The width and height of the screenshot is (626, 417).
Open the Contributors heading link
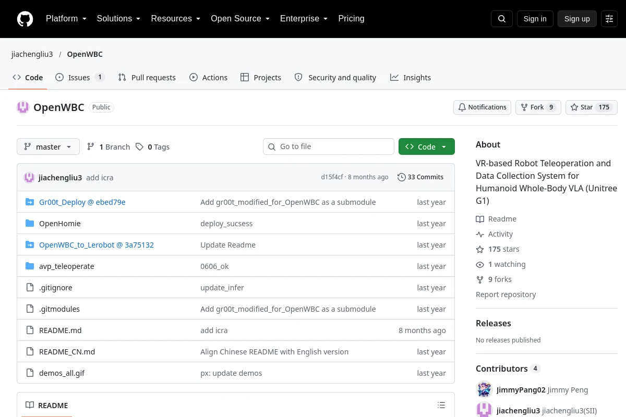tap(508, 369)
